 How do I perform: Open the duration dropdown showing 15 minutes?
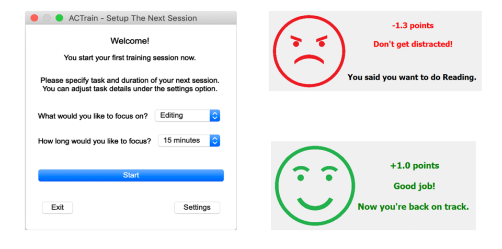point(189,141)
